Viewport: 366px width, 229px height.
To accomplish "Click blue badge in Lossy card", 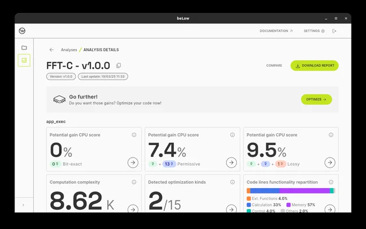I will (x=265, y=164).
